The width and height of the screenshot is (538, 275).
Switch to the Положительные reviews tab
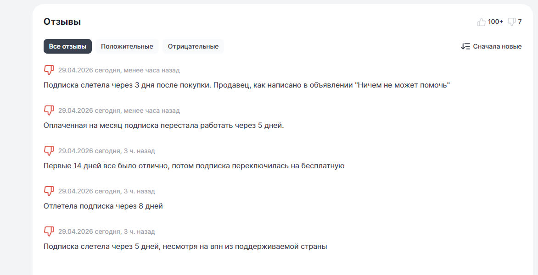coord(127,46)
